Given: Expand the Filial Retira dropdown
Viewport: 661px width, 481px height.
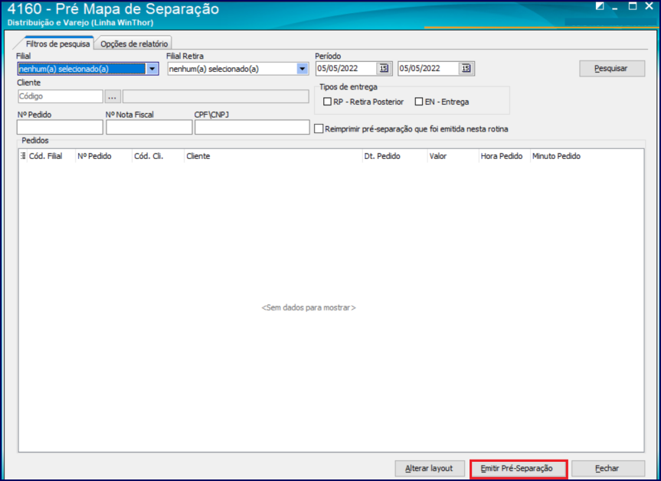Looking at the screenshot, I should 302,69.
